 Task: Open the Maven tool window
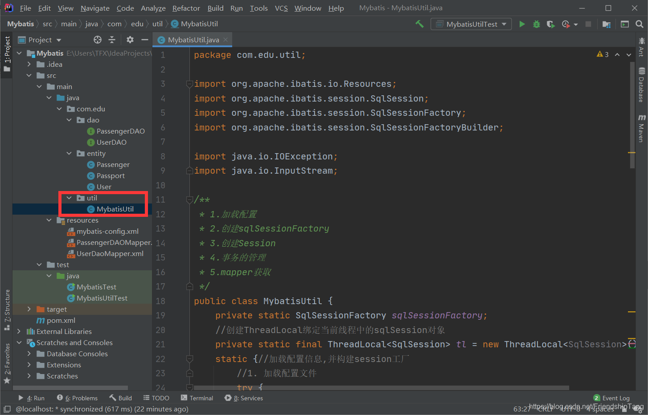pyautogui.click(x=642, y=128)
